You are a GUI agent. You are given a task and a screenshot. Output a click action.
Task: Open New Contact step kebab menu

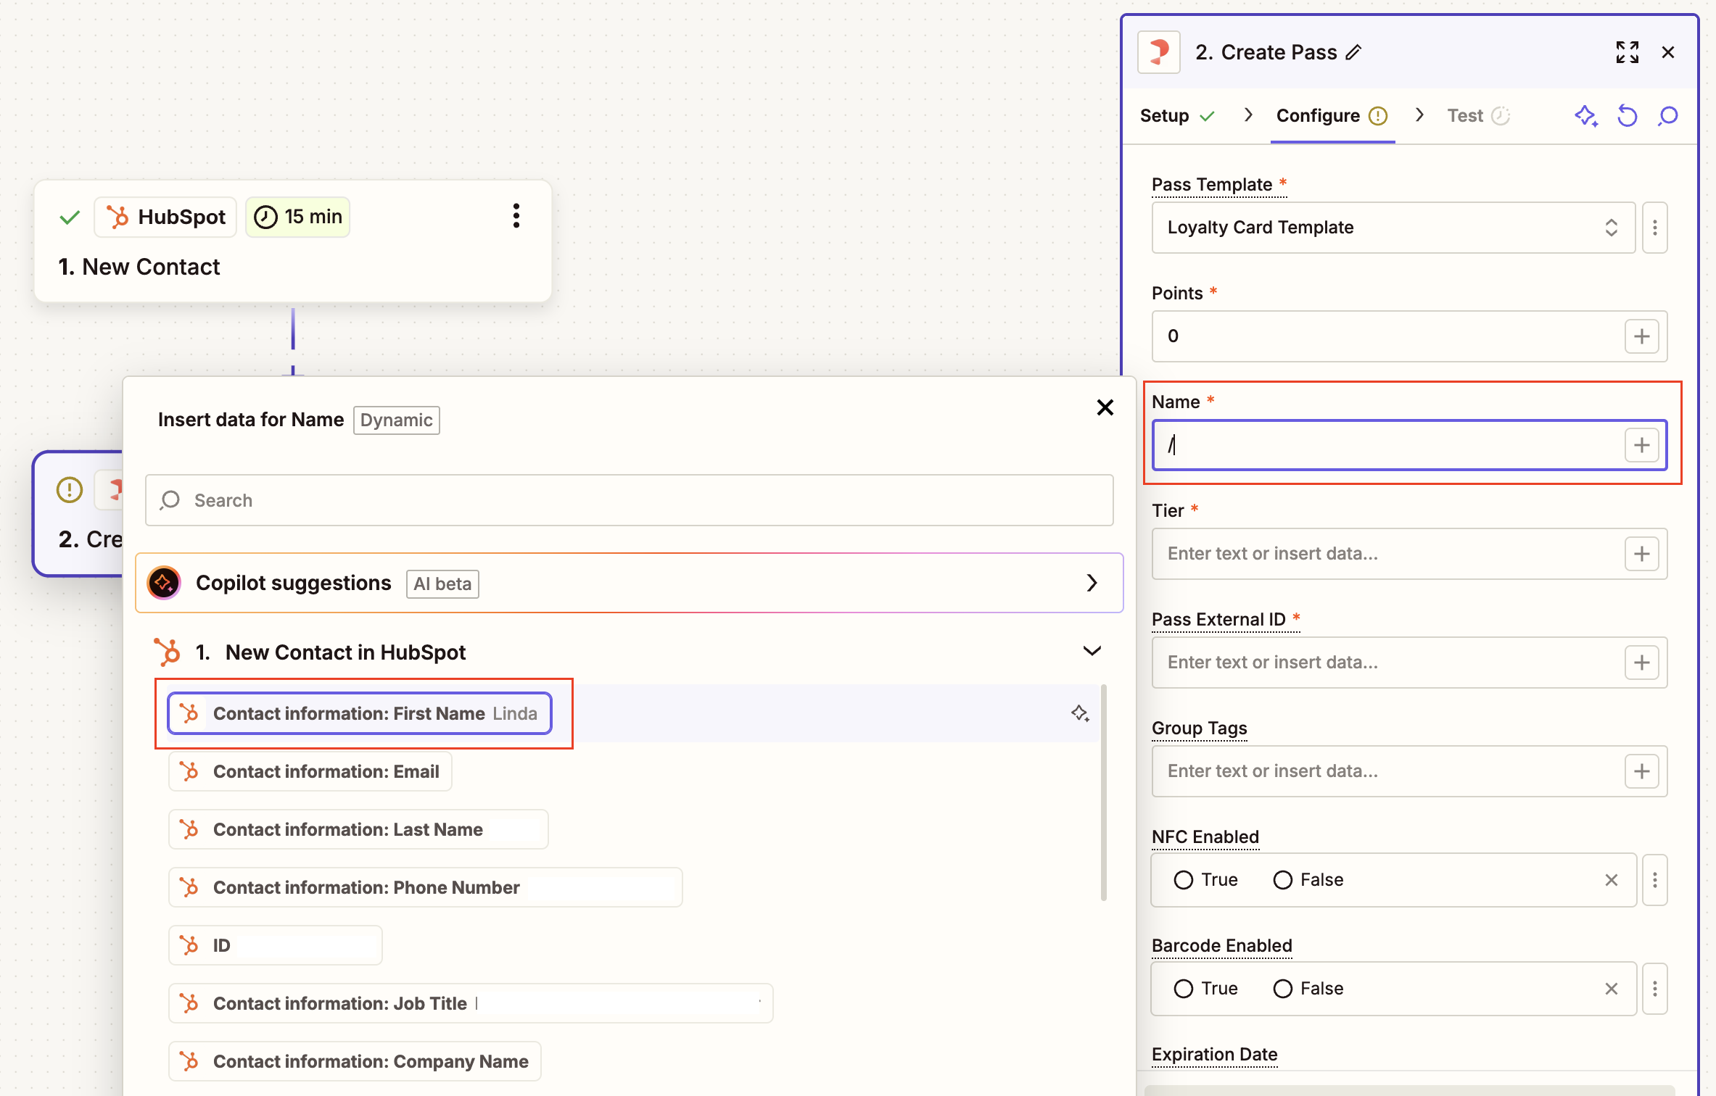tap(516, 216)
